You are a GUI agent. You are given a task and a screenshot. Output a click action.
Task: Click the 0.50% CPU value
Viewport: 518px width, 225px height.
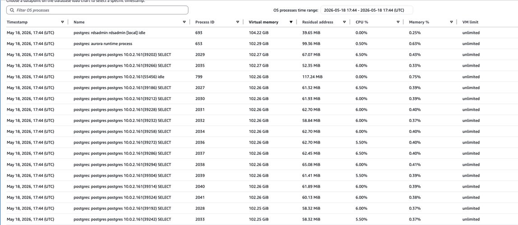point(361,44)
